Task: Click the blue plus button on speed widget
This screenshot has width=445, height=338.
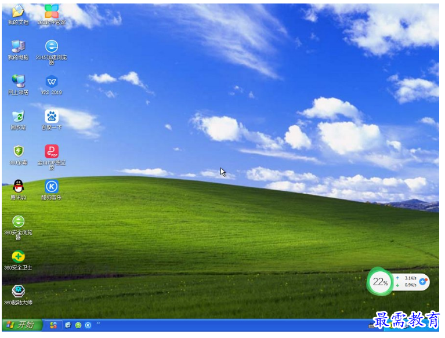Action: coord(422,282)
